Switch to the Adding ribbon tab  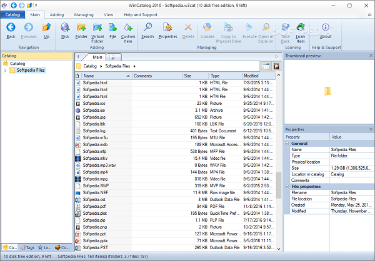click(x=57, y=15)
